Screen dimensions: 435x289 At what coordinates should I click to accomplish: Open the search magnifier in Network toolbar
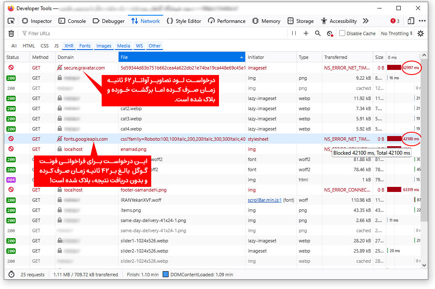click(318, 33)
